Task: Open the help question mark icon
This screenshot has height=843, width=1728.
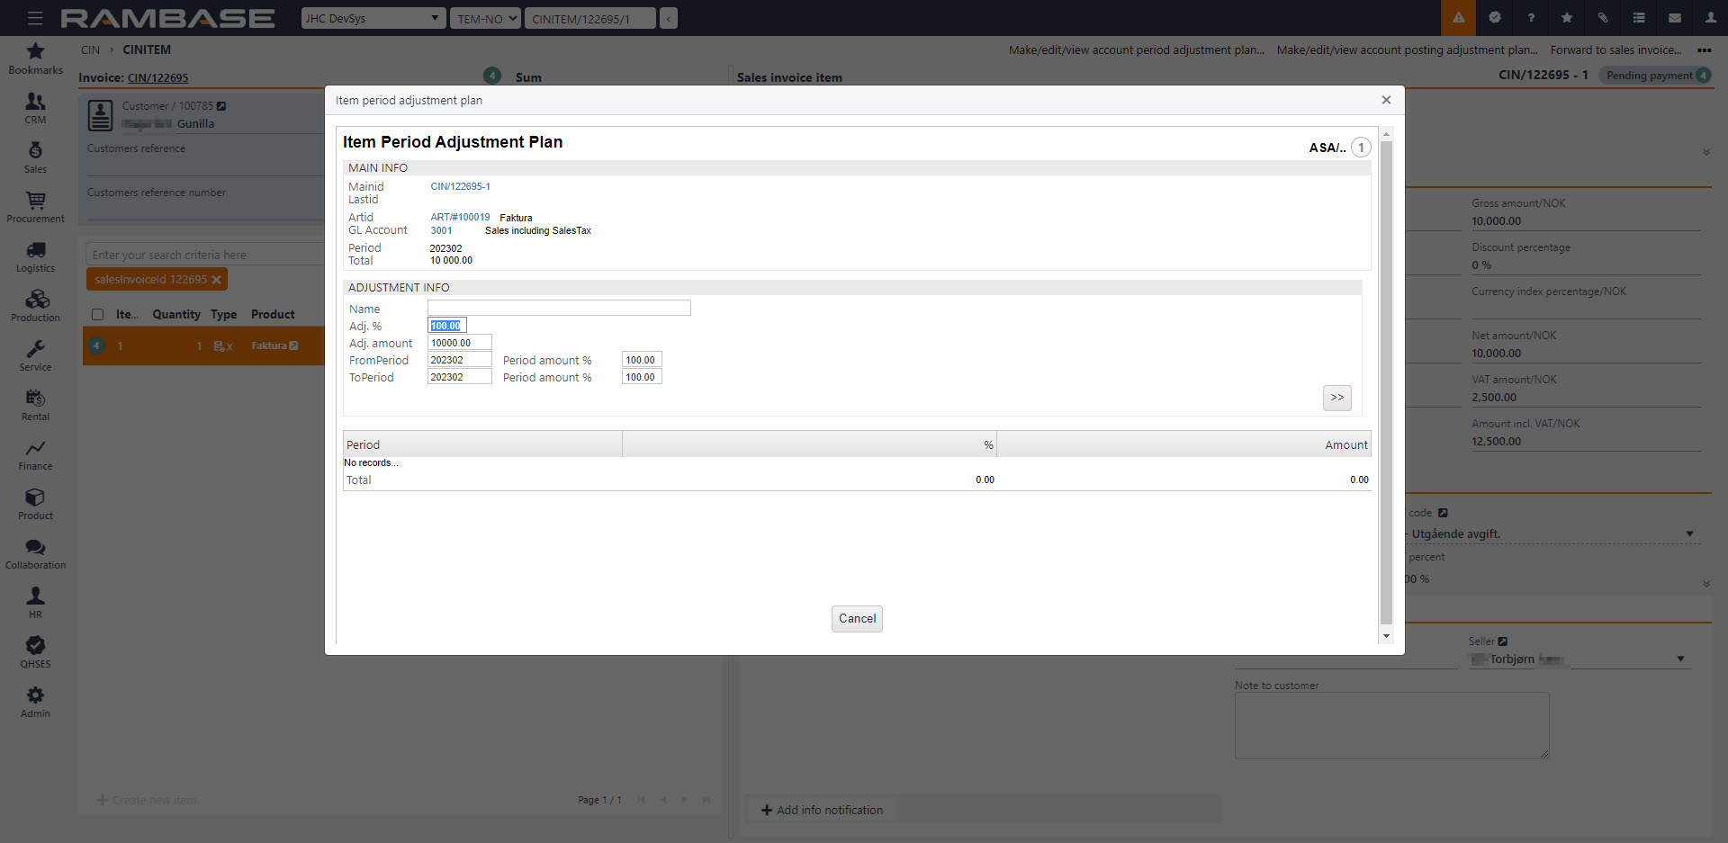Action: click(x=1531, y=18)
